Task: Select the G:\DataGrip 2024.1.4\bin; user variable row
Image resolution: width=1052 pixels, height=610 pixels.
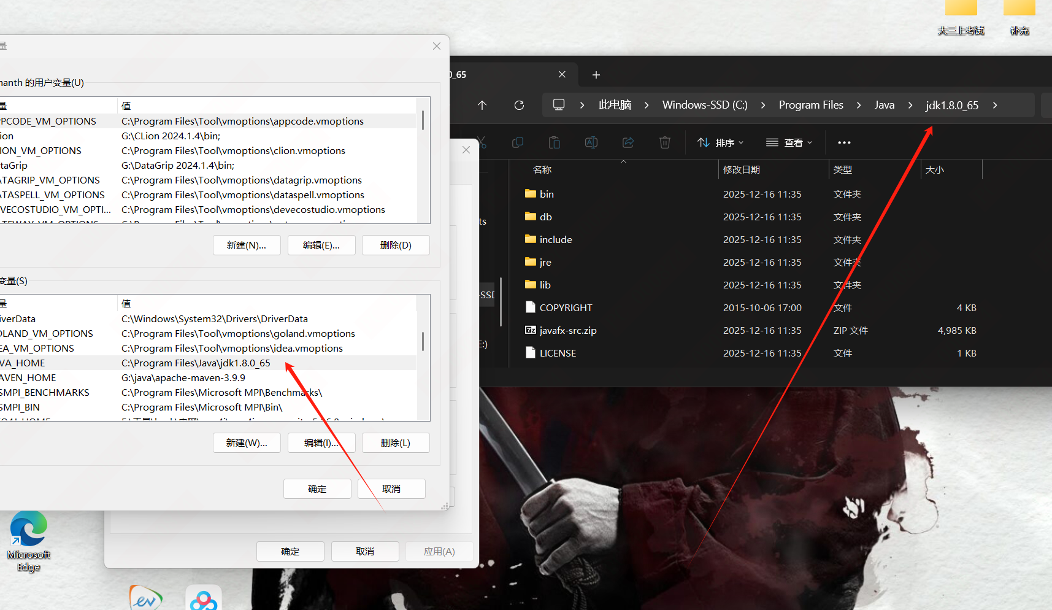Action: pyautogui.click(x=208, y=165)
